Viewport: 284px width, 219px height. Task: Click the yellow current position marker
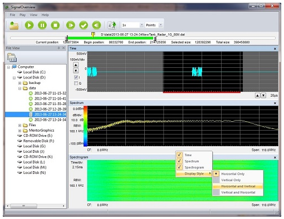click(93, 34)
